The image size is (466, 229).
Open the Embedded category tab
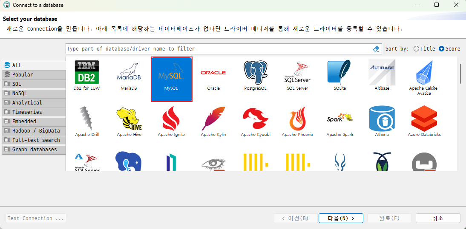(x=34, y=122)
